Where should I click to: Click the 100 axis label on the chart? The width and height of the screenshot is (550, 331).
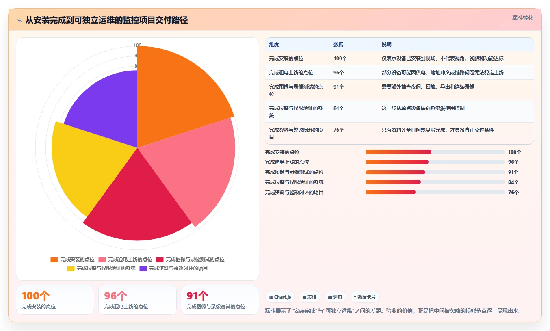click(137, 45)
